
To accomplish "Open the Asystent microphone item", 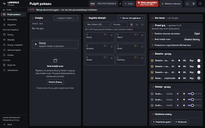I will tap(13, 25).
